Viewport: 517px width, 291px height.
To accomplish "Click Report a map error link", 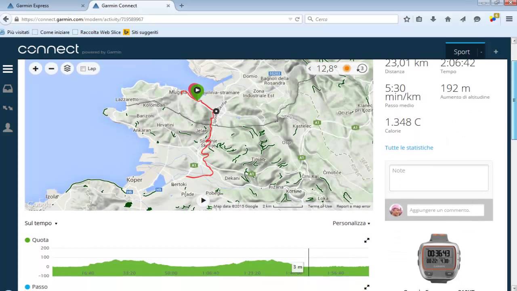I will [353, 206].
